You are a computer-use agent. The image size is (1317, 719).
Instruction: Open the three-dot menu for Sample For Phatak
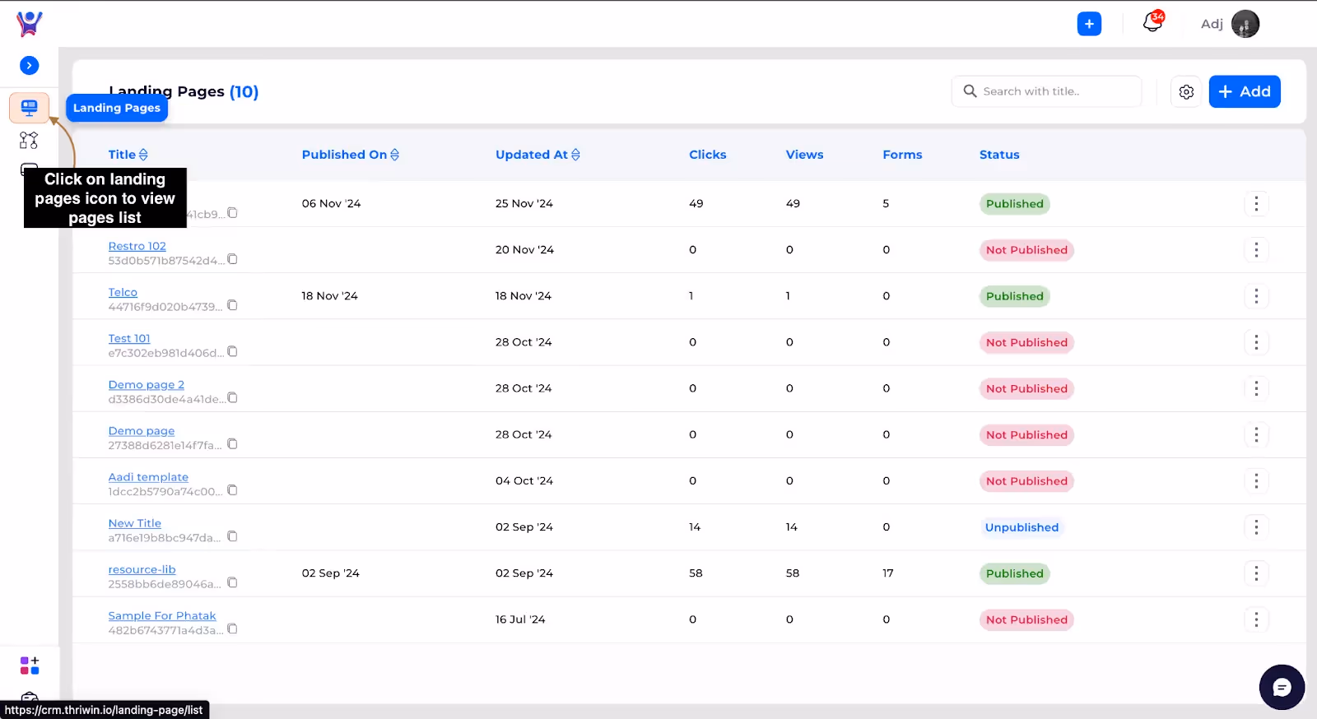[x=1256, y=619]
